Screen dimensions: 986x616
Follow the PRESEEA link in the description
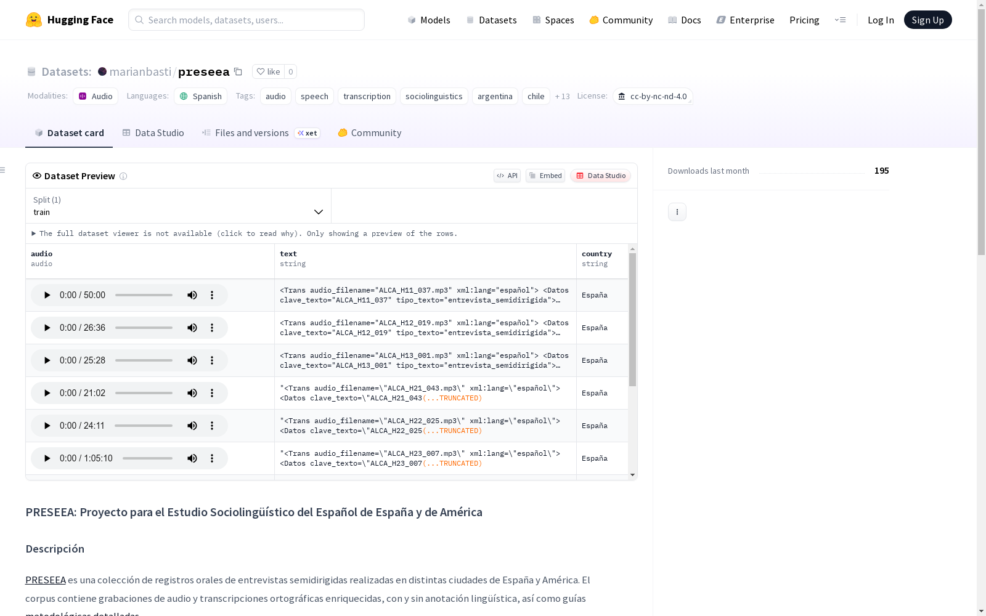tap(46, 580)
